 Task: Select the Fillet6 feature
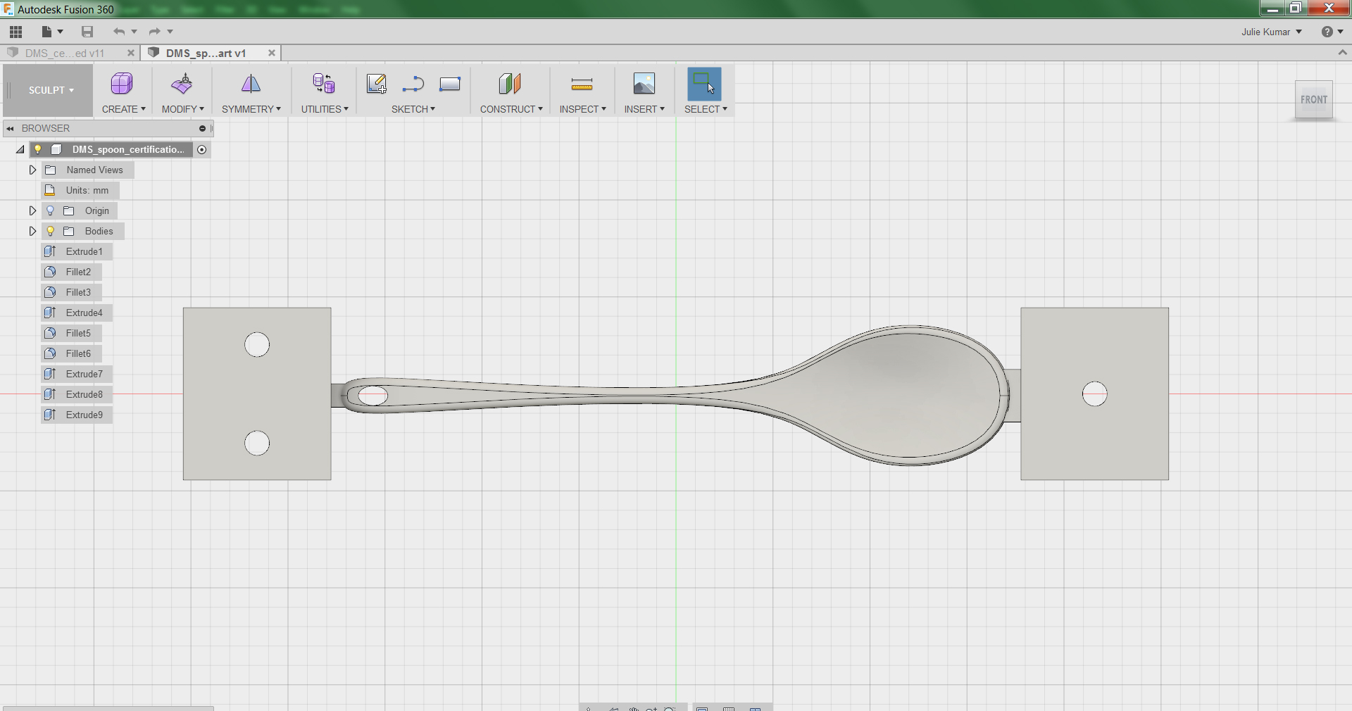tap(71, 353)
